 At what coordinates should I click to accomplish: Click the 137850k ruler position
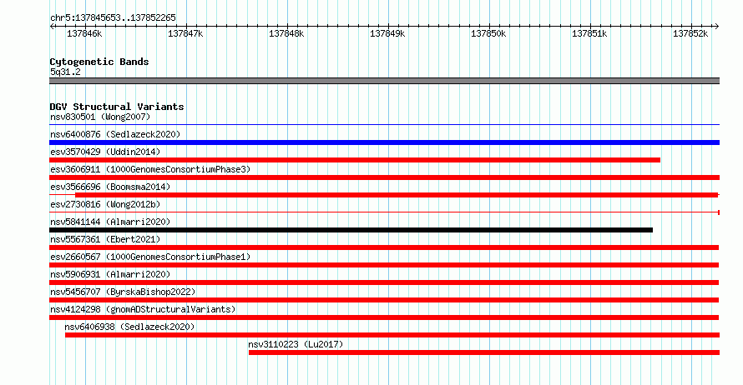pos(488,33)
